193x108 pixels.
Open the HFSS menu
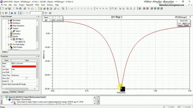coord(37,5)
